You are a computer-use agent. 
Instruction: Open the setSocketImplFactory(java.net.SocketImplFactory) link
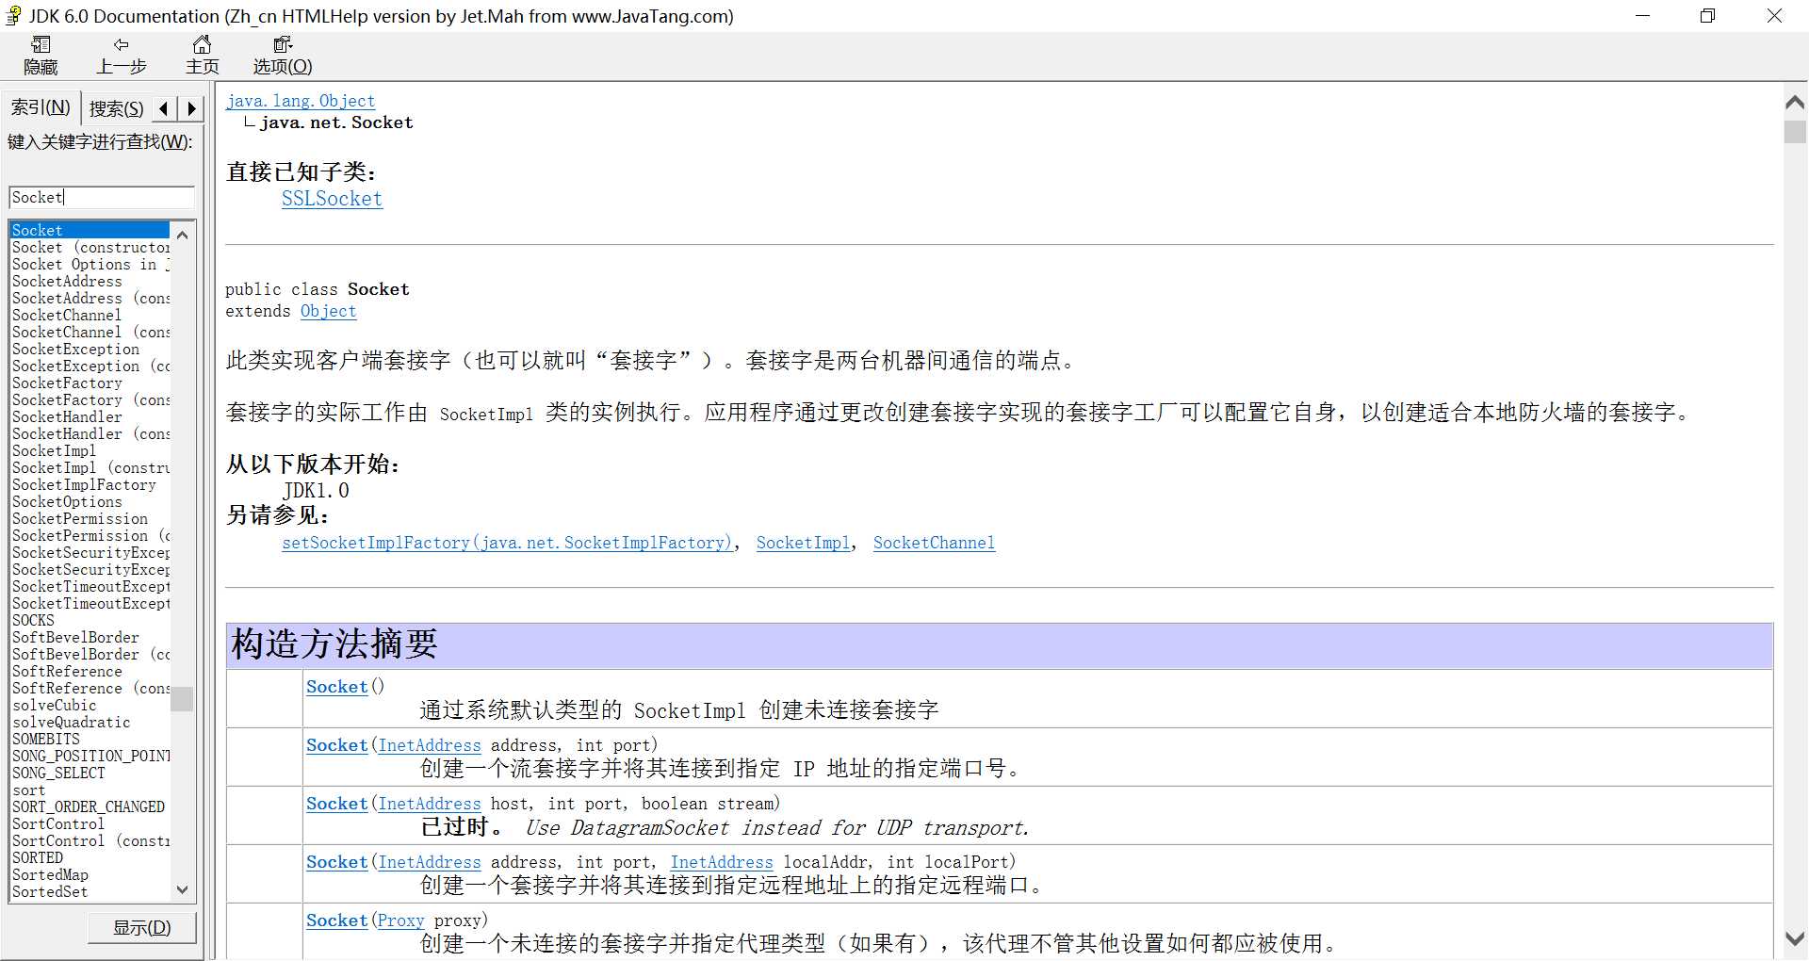pyautogui.click(x=506, y=543)
